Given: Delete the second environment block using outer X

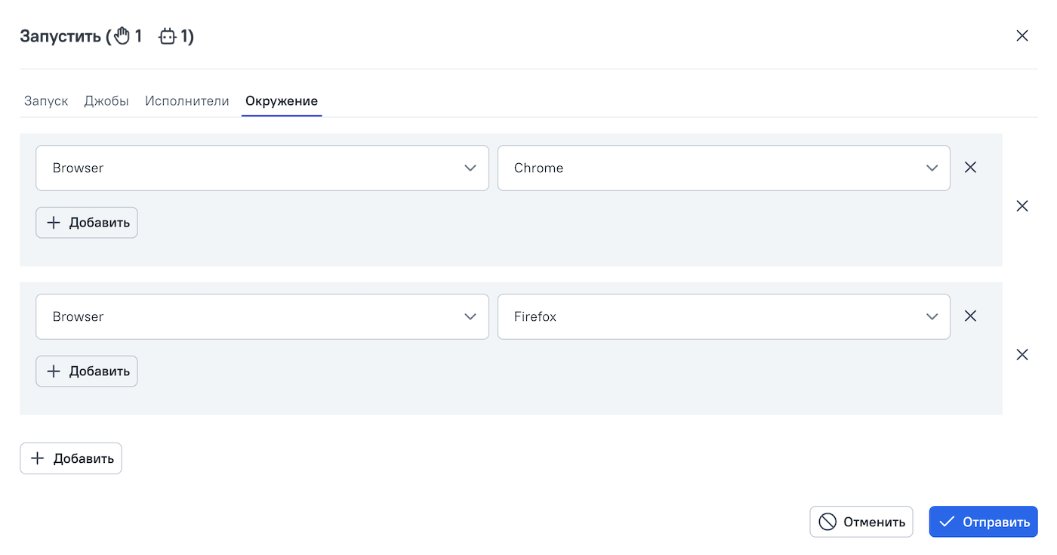Looking at the screenshot, I should tap(1022, 355).
